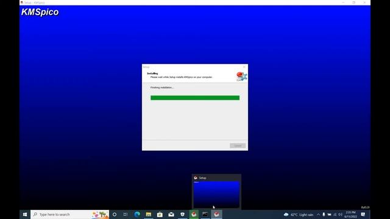Open the Windows Start menu
The width and height of the screenshot is (390, 219).
coord(25,214)
